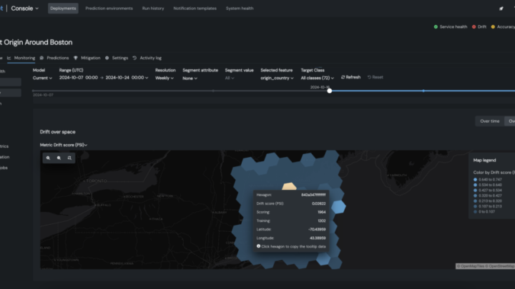Viewport: 515px width, 289px height.
Task: Click the Latitude value -70.43959
Action: [x=317, y=229]
